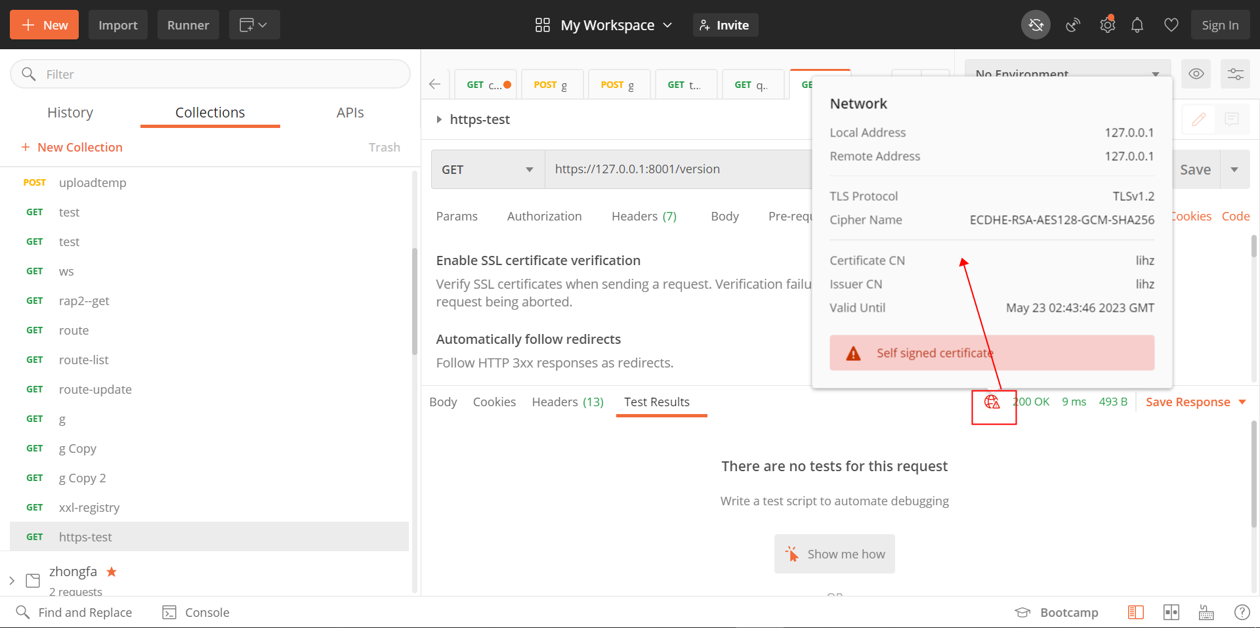Screen dimensions: 1260x628
Task: Click the network globe warning icon
Action: [992, 402]
